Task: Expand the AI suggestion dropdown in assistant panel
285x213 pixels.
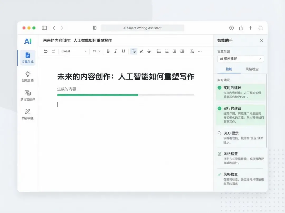Action: [x=240, y=59]
